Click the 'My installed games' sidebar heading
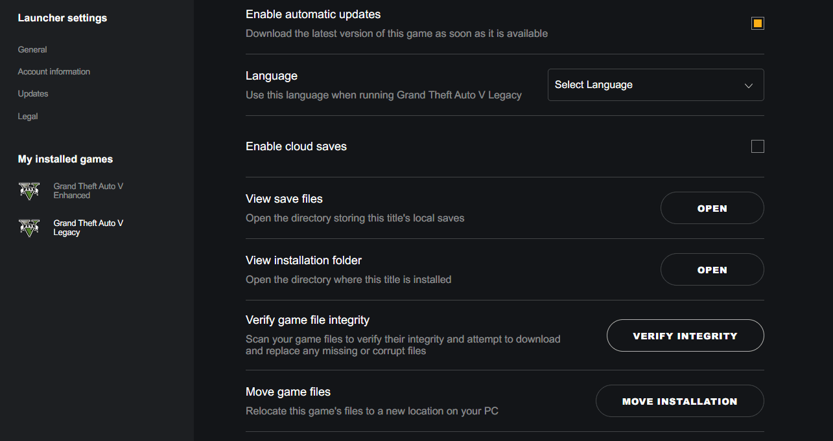 coord(65,159)
